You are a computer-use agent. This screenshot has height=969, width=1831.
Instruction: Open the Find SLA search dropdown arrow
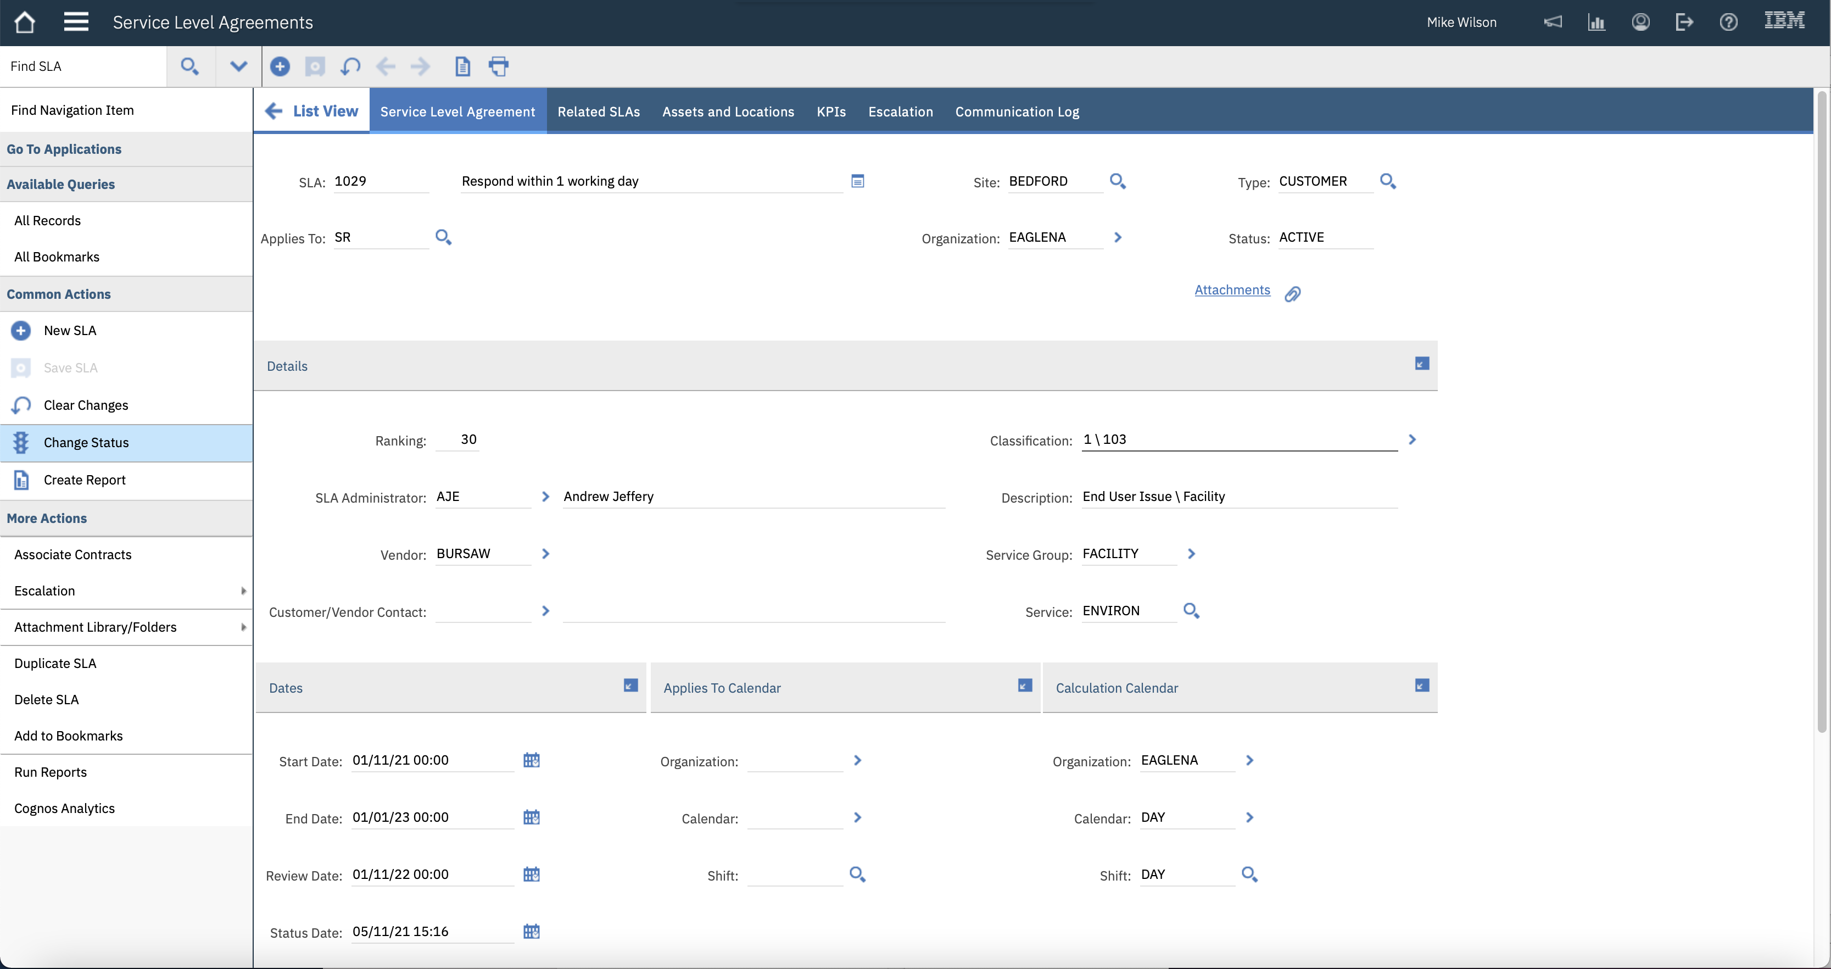(238, 66)
